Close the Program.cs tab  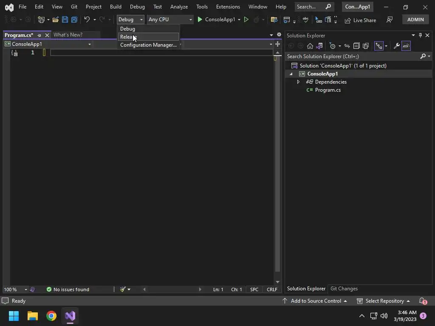47,35
